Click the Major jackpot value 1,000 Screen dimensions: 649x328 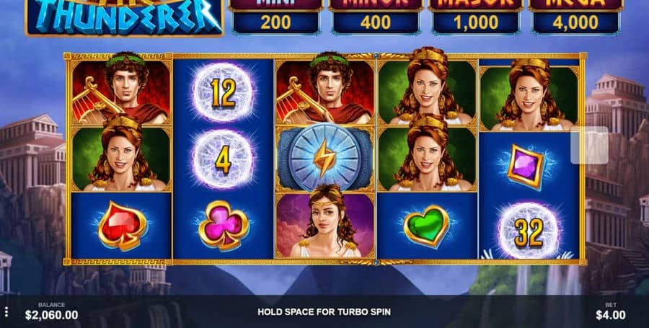tap(475, 22)
